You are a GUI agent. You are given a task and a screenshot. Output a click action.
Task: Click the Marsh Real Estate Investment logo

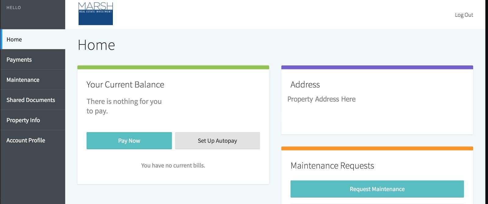tap(95, 13)
